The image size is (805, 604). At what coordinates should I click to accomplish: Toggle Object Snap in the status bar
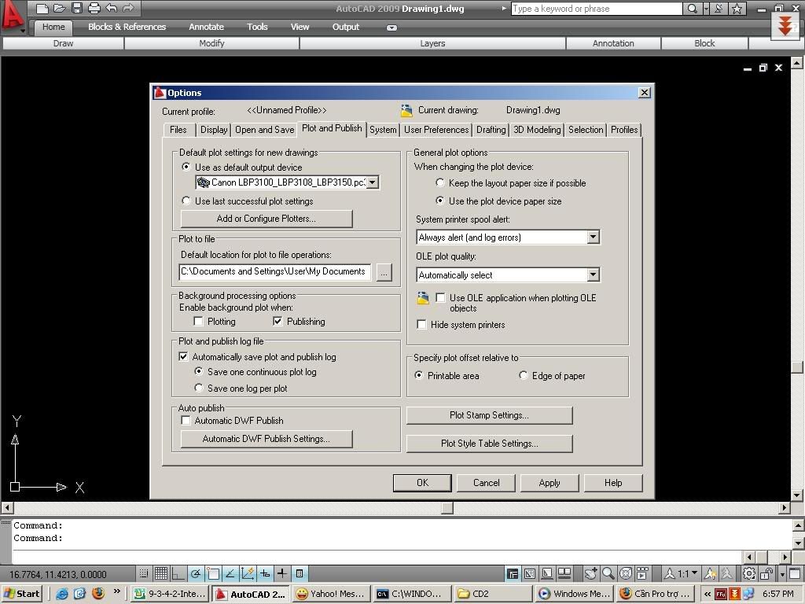click(213, 573)
